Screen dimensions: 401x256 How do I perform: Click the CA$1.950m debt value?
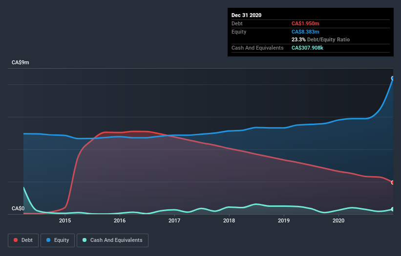coord(305,24)
